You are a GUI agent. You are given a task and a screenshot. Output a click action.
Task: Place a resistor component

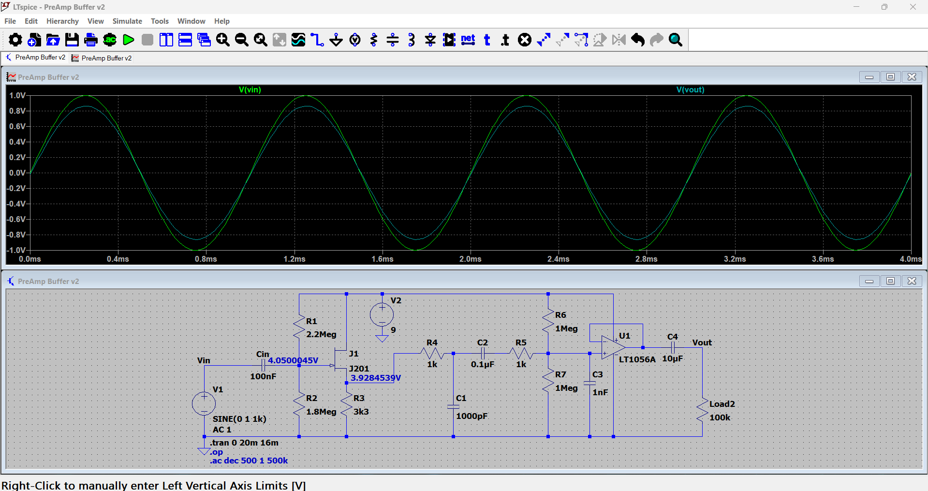click(x=374, y=40)
